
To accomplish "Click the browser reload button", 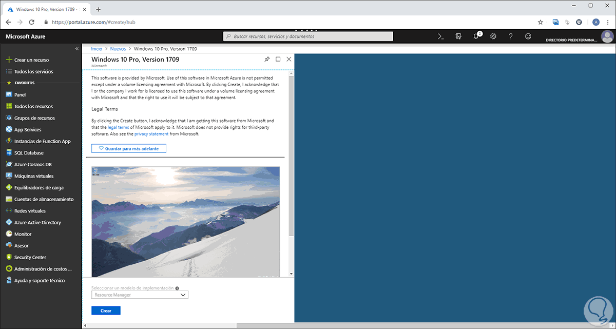I will coord(32,22).
